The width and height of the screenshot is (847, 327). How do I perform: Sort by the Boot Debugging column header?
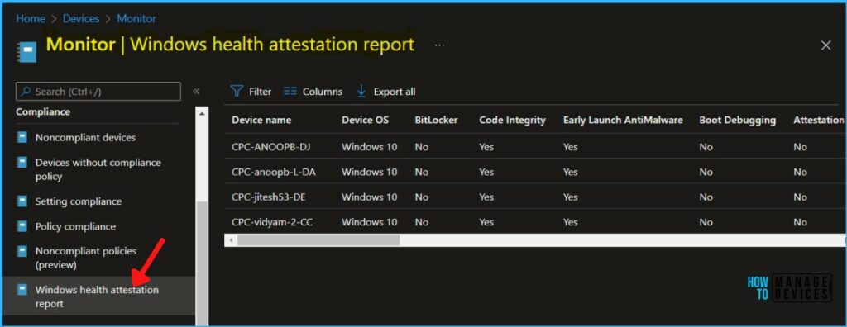point(737,120)
